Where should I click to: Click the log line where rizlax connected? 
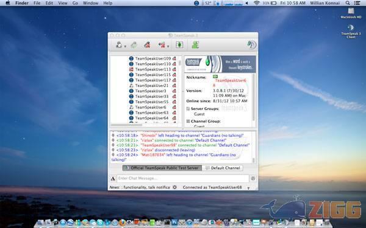click(x=171, y=140)
